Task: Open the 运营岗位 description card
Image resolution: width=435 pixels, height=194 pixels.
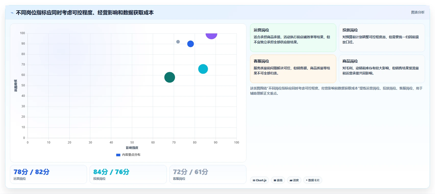Action: (293, 38)
